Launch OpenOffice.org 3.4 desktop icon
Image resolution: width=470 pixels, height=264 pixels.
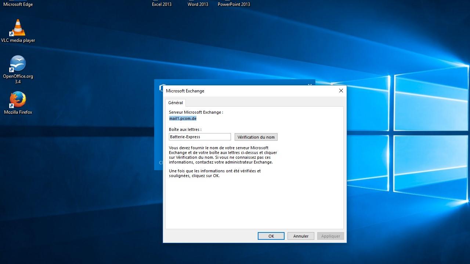click(x=18, y=70)
